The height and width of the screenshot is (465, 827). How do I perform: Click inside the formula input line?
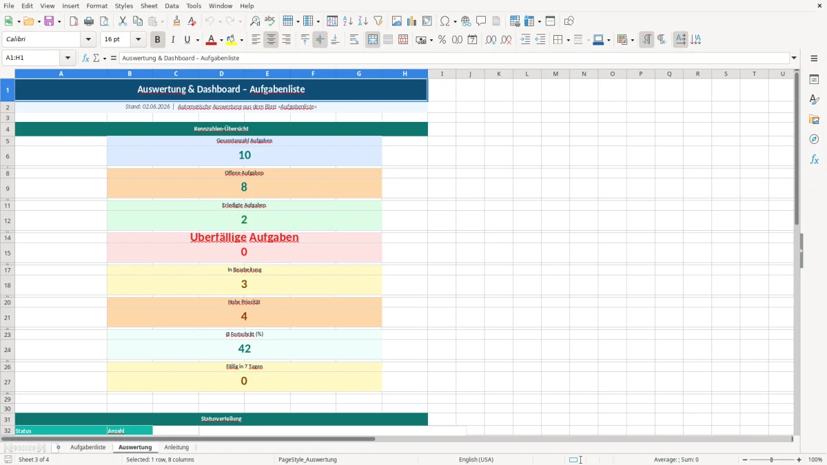coord(454,58)
